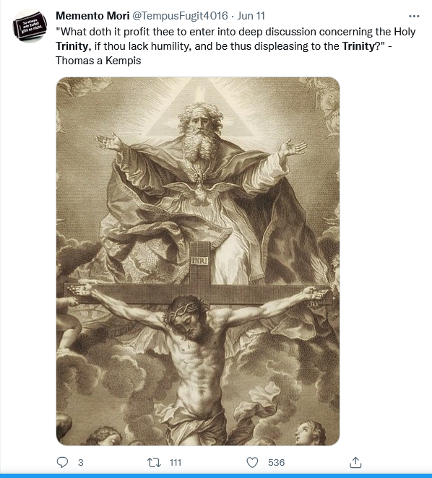Click the bearded Father's face in image

(x=200, y=121)
